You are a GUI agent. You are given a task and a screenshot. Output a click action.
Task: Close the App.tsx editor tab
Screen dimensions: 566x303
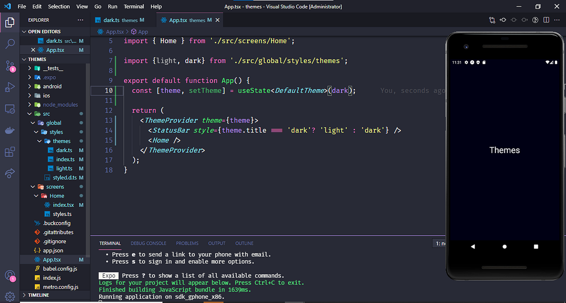tap(217, 20)
